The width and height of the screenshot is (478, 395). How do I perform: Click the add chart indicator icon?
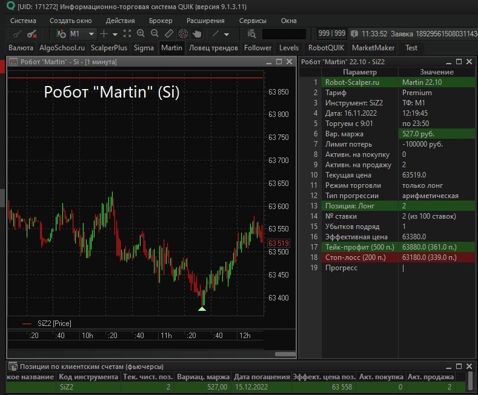click(x=61, y=34)
